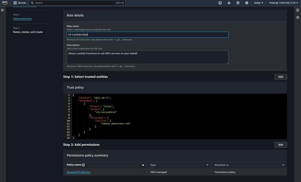Click Edit for Step 1 trusted entities

coord(281,77)
